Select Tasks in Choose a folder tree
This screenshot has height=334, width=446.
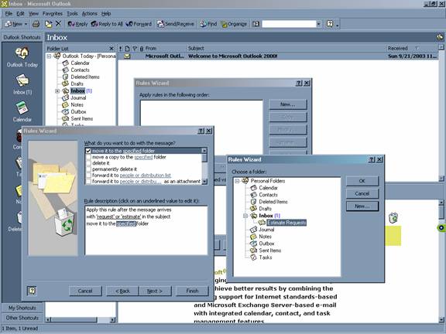[266, 257]
